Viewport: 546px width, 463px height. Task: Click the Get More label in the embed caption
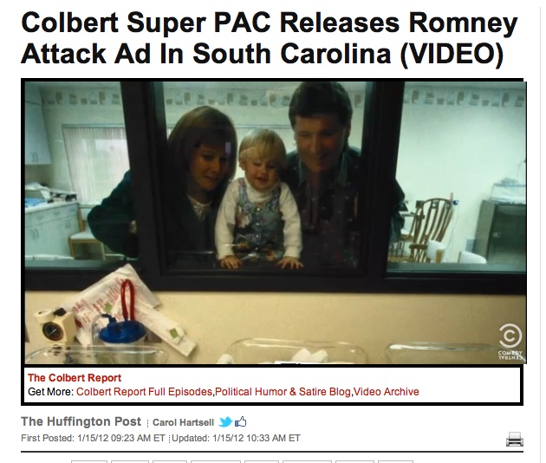click(50, 392)
